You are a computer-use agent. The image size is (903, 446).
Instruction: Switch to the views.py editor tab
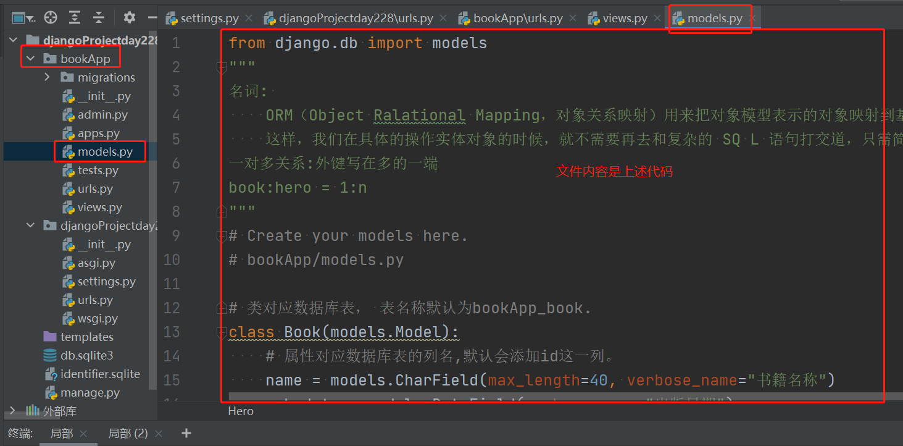tap(617, 19)
